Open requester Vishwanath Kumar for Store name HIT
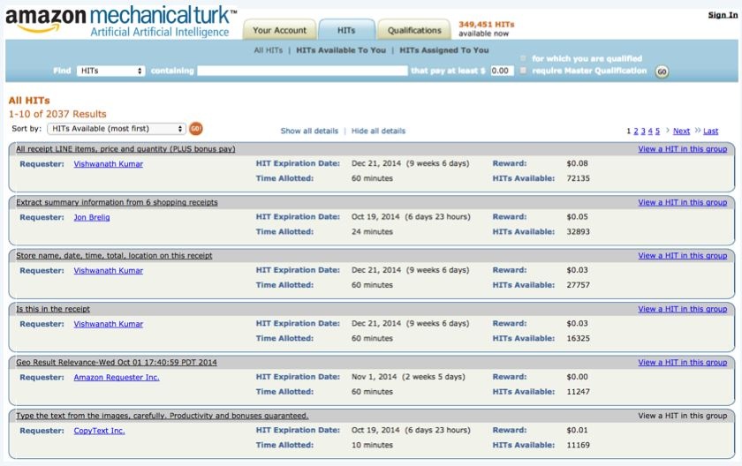This screenshot has width=742, height=466. pos(109,271)
